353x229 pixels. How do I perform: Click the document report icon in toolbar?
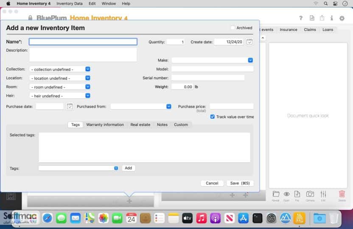(x=312, y=18)
